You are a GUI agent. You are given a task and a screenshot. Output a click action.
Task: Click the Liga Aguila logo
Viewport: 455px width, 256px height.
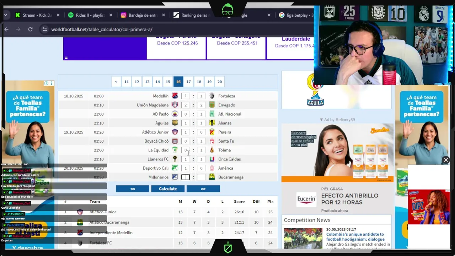[315, 90]
